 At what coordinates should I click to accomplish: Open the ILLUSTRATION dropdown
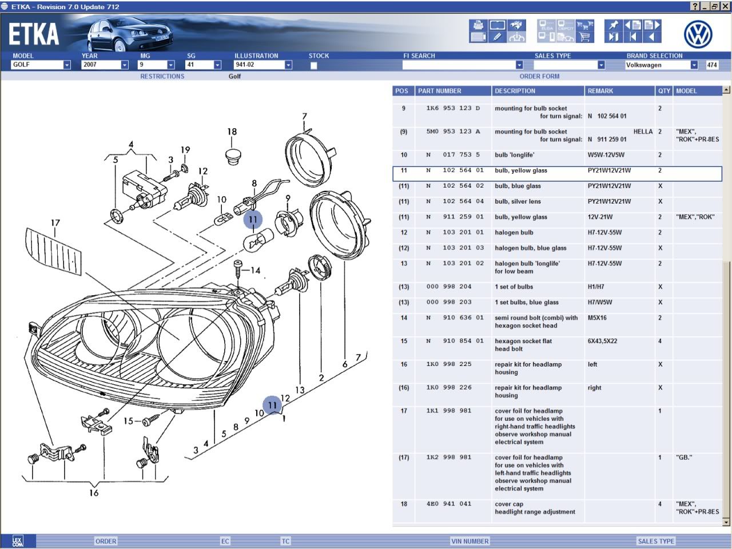[288, 65]
